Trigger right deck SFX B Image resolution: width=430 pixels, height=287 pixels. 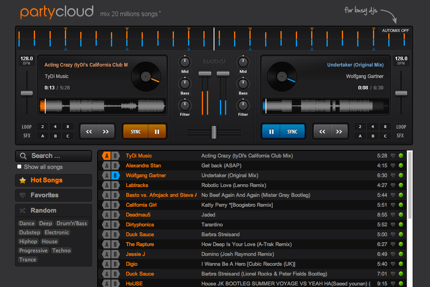point(373,136)
